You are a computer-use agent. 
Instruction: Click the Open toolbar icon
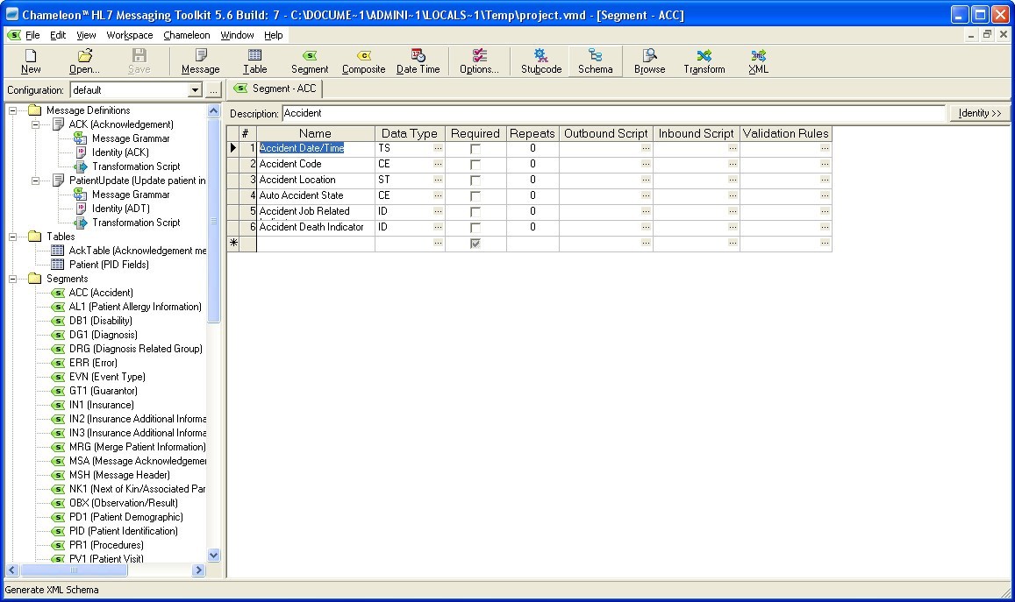[85, 60]
